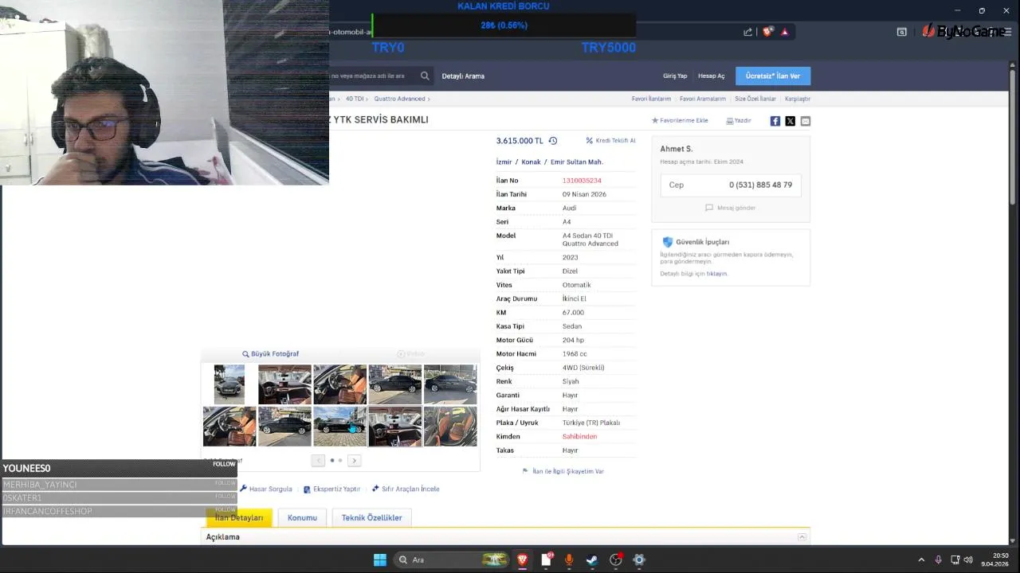The height and width of the screenshot is (573, 1020).
Task: Click Sahibinden seller type link
Action: click(x=579, y=436)
